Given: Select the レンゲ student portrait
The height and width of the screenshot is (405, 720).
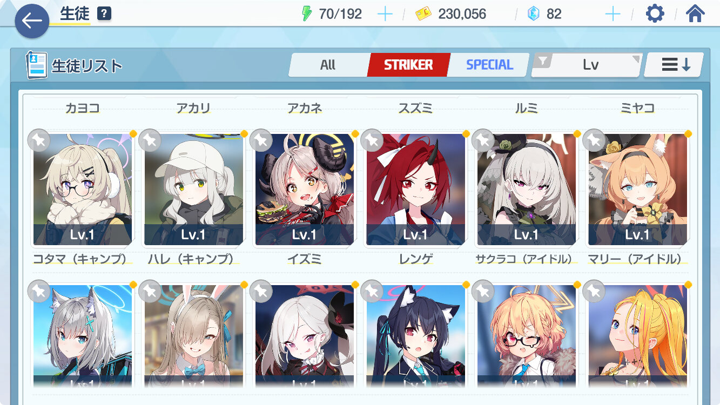Looking at the screenshot, I should pos(415,189).
